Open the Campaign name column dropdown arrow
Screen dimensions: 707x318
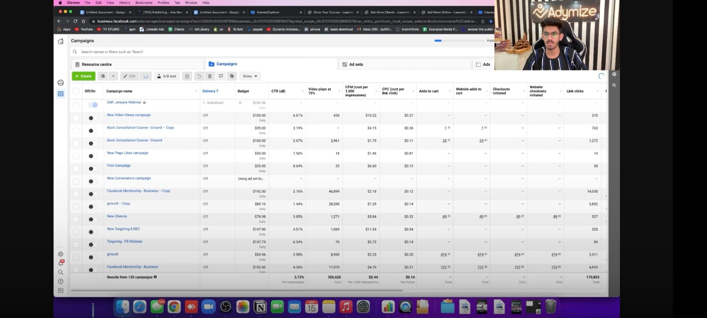pos(196,91)
